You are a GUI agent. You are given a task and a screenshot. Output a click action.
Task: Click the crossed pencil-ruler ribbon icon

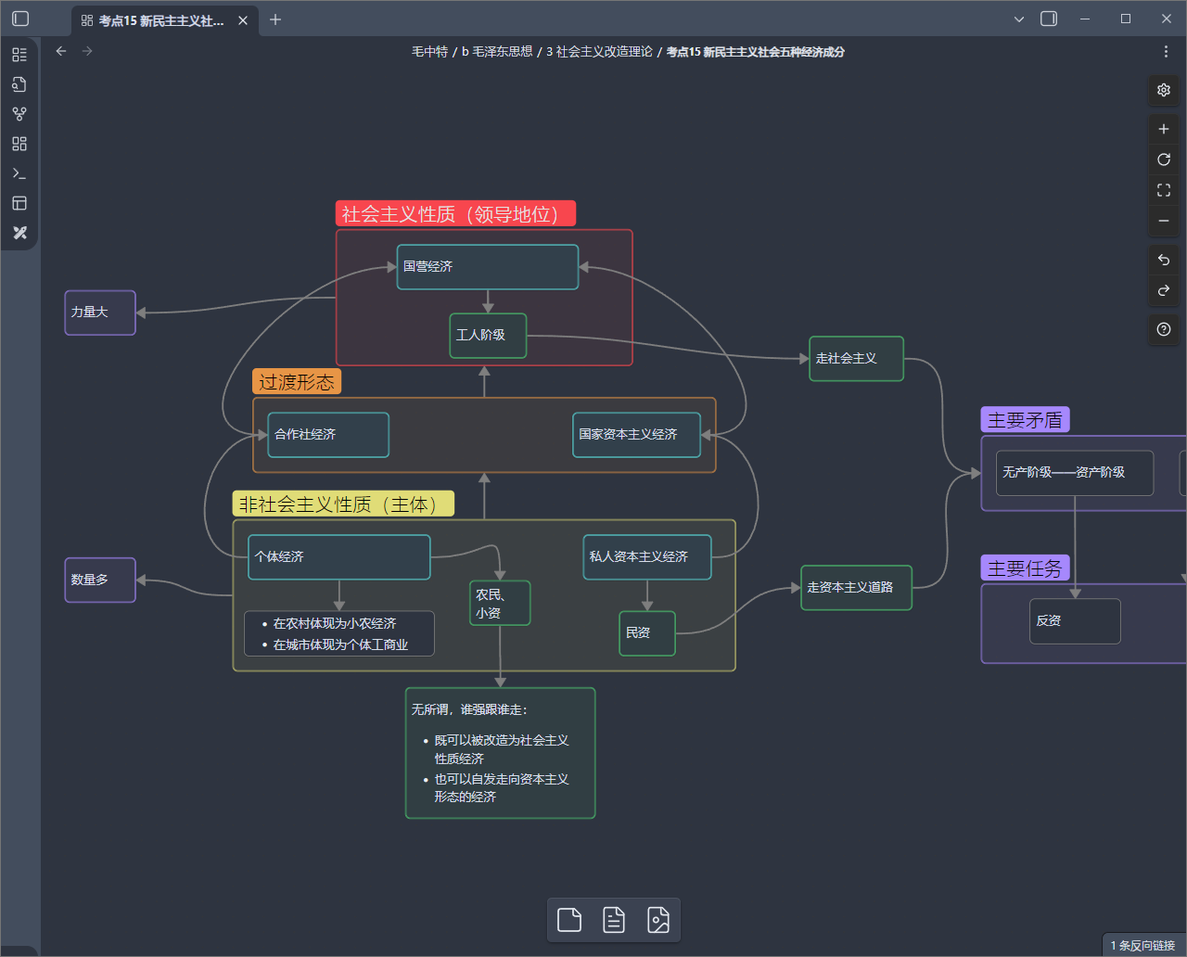(x=19, y=233)
